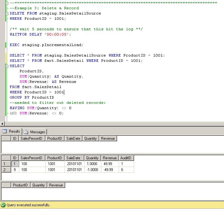Click the Results tab grid icon
Screen dimensions: 224x209
pos(5,131)
